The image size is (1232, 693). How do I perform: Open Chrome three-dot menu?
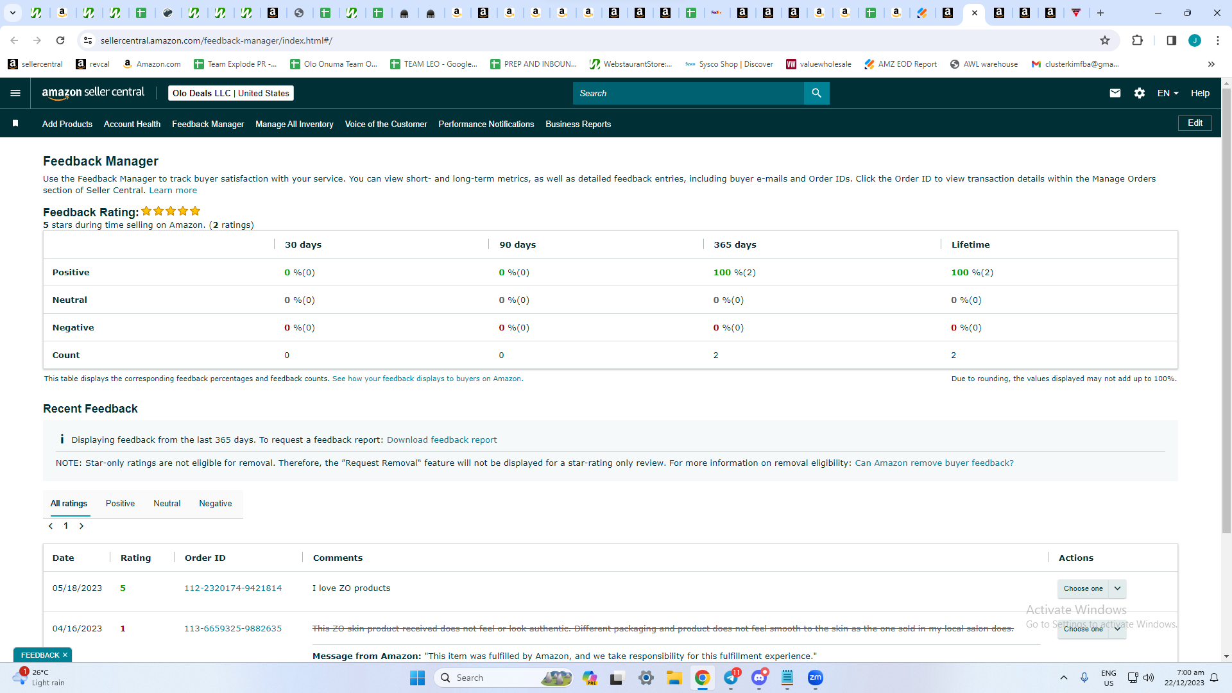(1218, 40)
